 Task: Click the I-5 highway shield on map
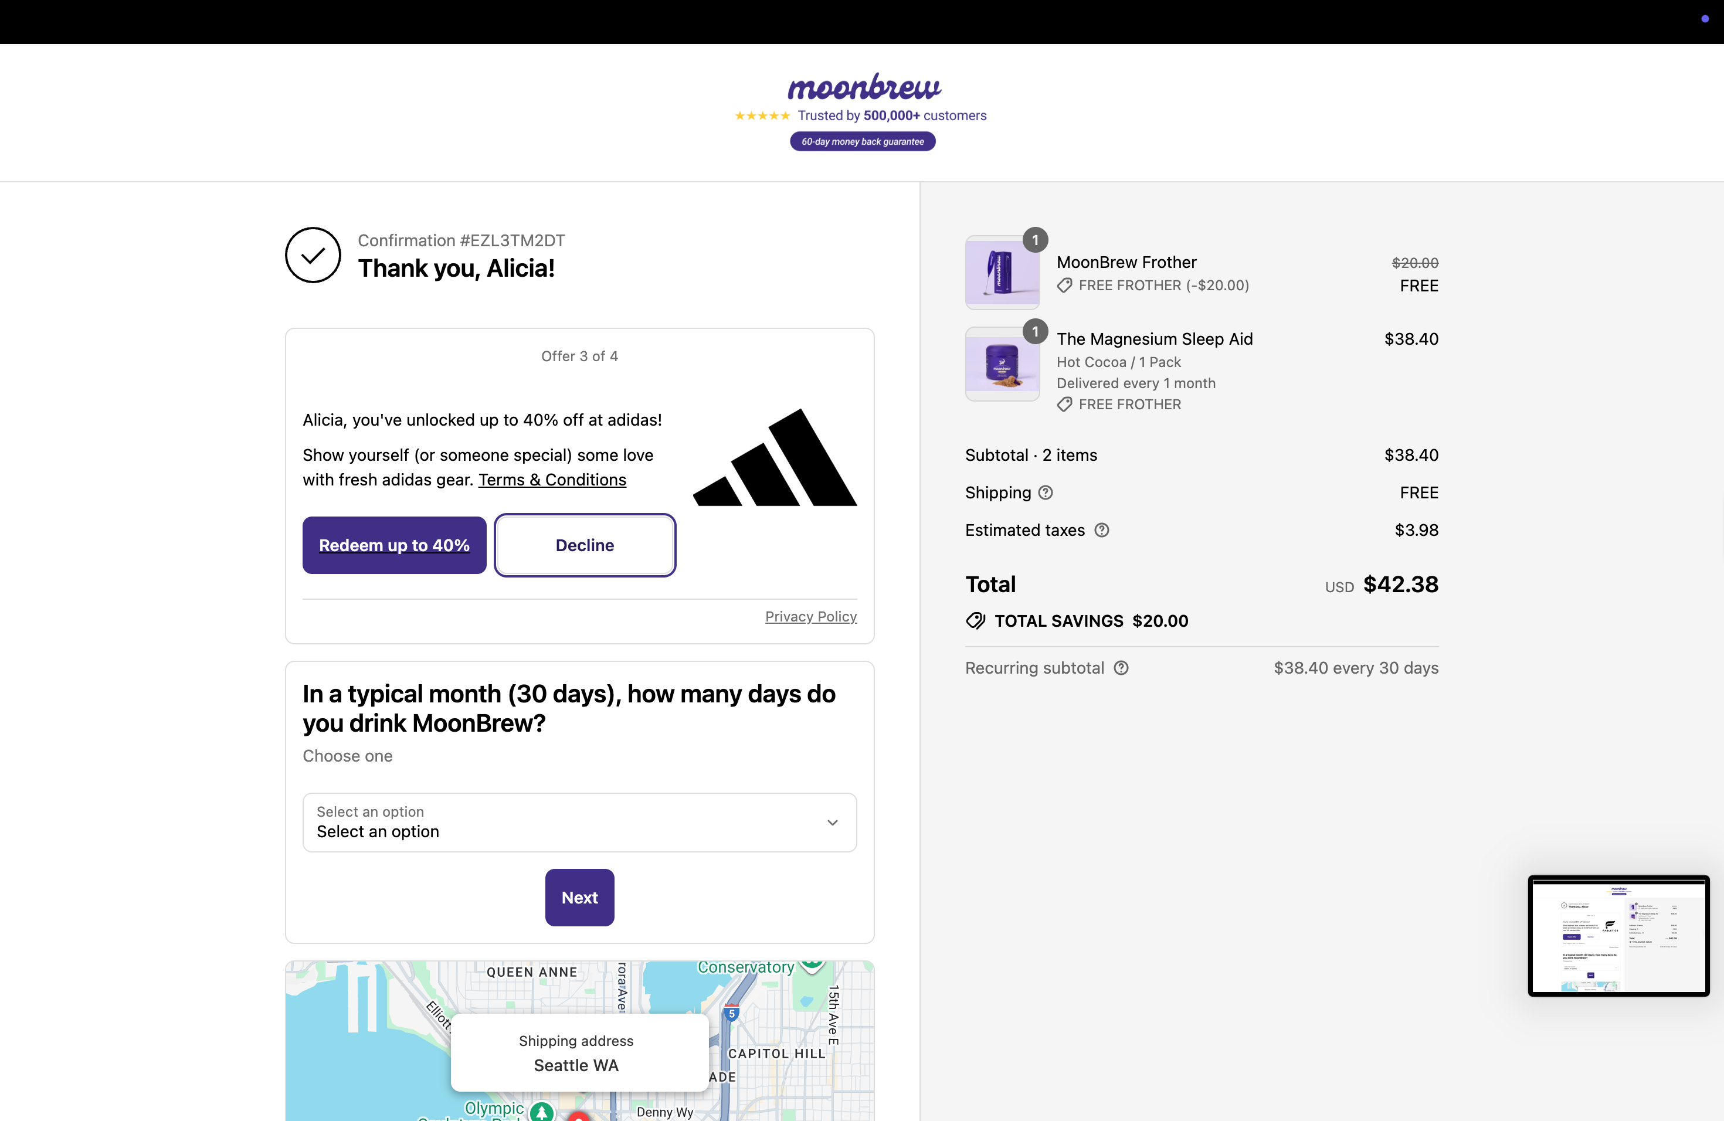coord(732,1013)
